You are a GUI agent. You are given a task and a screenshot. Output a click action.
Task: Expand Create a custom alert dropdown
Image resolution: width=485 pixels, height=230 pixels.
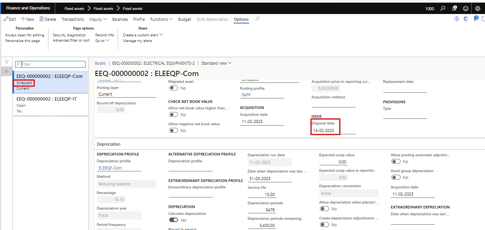[143, 35]
